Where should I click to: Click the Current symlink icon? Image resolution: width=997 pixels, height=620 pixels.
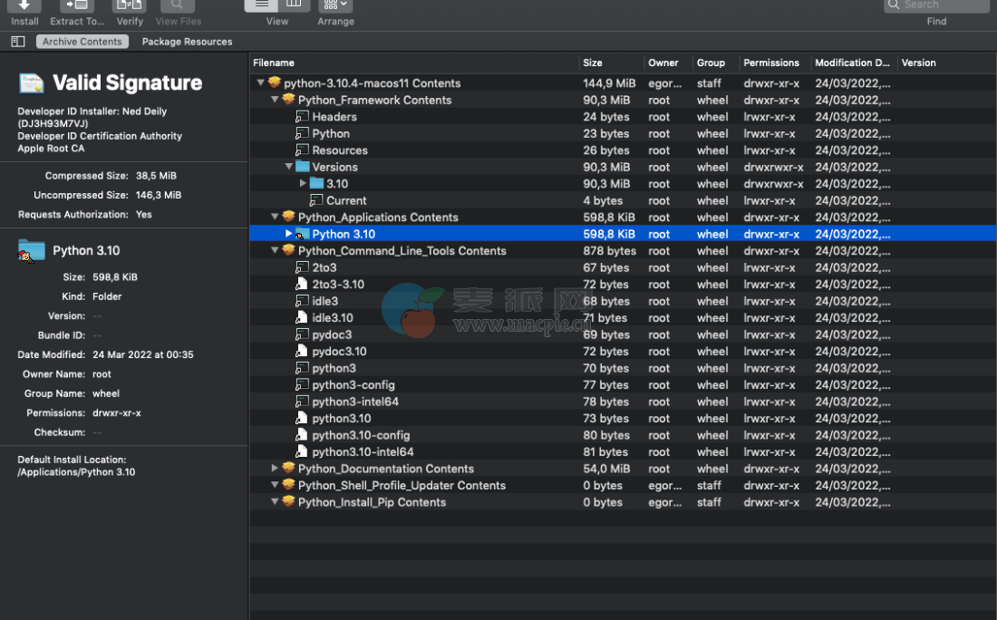pyautogui.click(x=316, y=200)
